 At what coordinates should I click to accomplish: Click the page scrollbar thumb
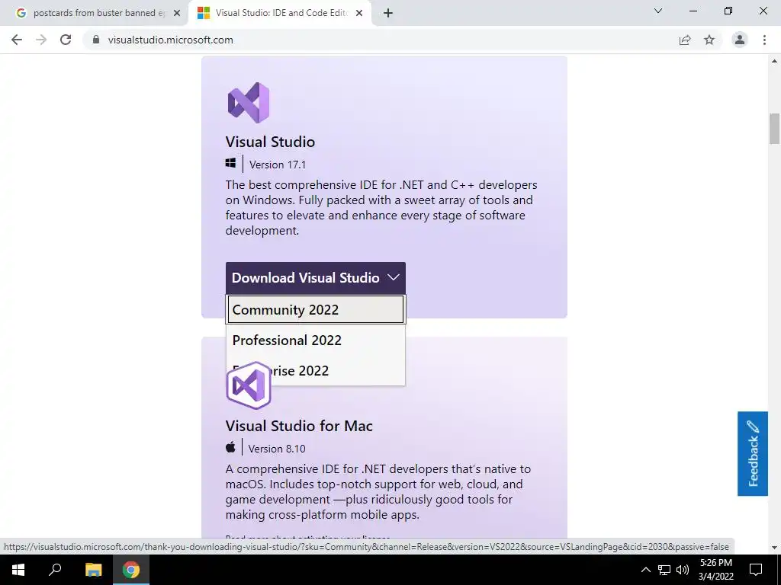pyautogui.click(x=774, y=128)
